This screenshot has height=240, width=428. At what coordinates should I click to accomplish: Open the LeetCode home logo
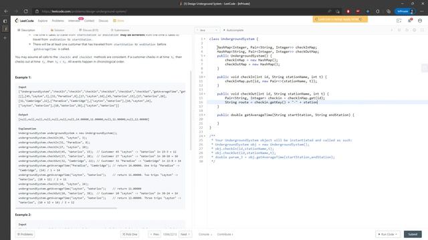(24, 21)
